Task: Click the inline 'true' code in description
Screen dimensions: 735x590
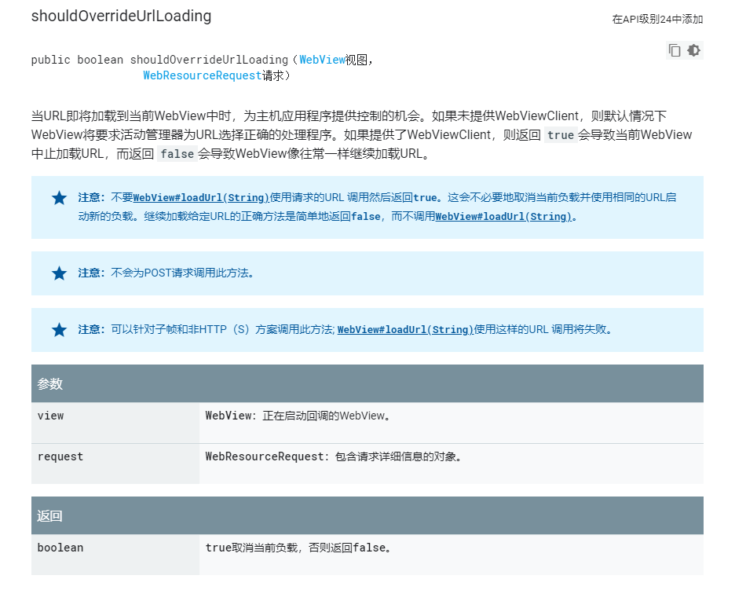Action: pyautogui.click(x=560, y=135)
